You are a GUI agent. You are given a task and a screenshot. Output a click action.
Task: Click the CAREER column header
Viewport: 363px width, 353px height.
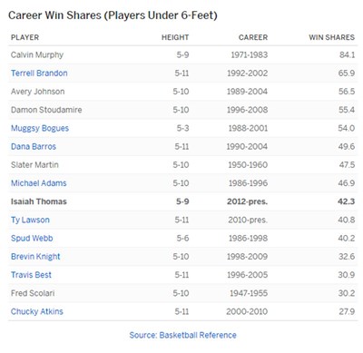pos(253,37)
